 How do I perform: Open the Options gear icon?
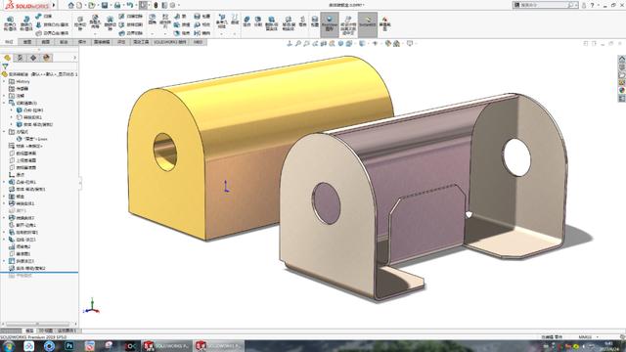(173, 5)
